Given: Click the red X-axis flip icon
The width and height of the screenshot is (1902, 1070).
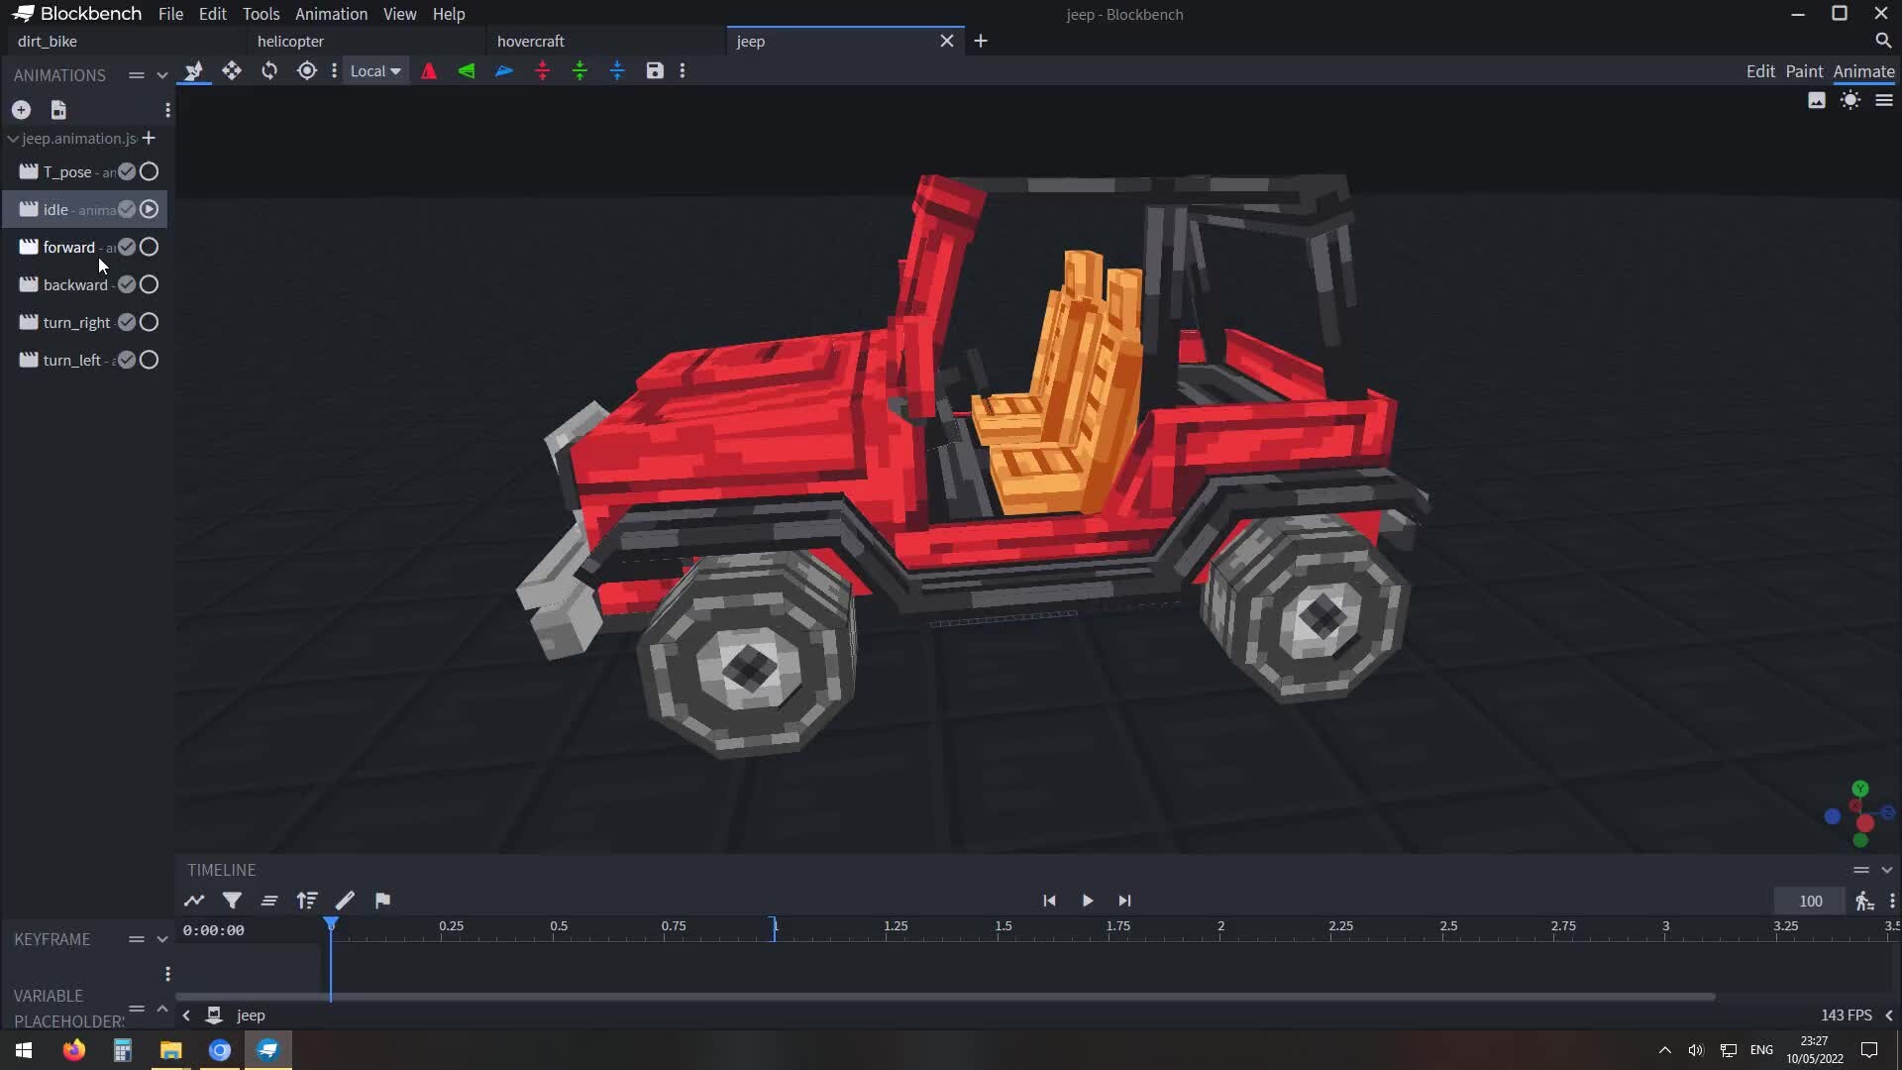Looking at the screenshot, I should coord(429,70).
